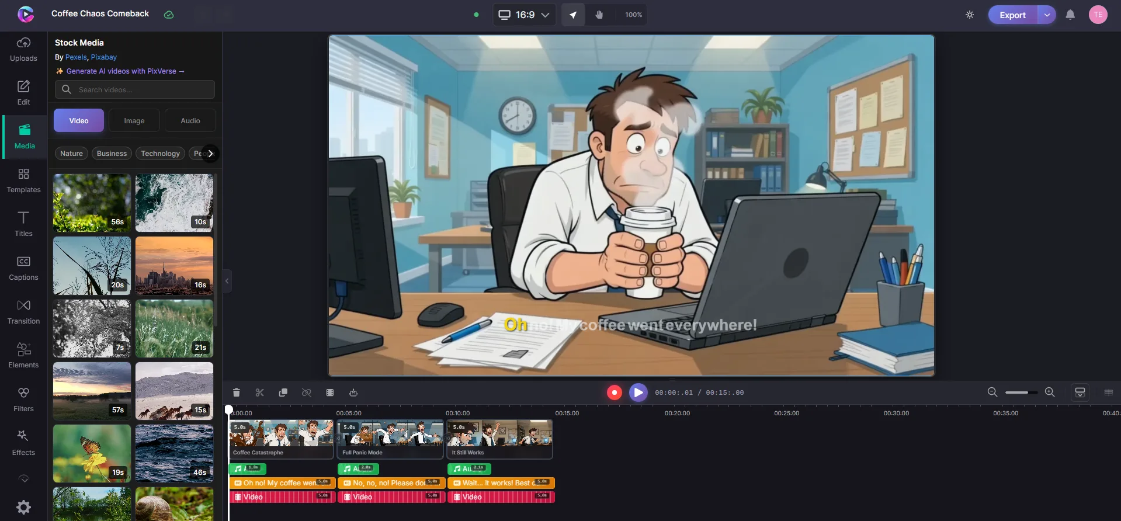
Task: Switch to the Audio tab
Action: click(x=190, y=121)
